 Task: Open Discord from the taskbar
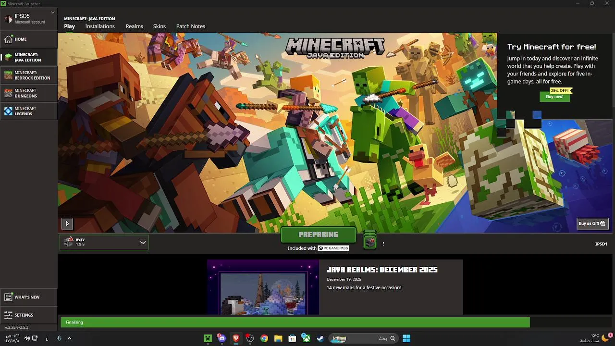221,338
